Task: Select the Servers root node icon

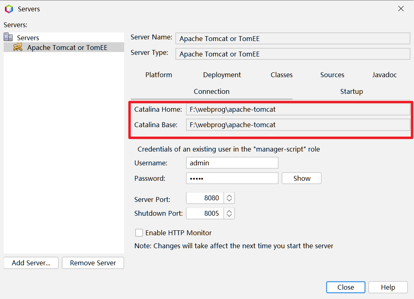Action: 8,37
